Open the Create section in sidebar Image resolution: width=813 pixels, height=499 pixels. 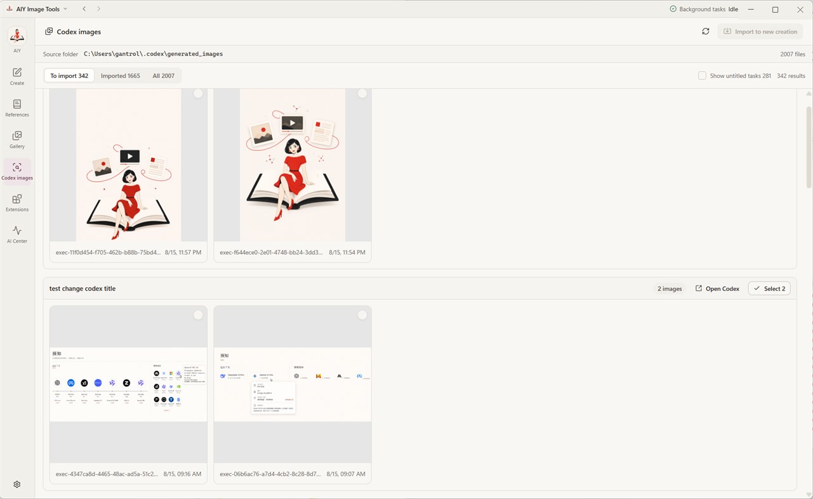point(17,77)
